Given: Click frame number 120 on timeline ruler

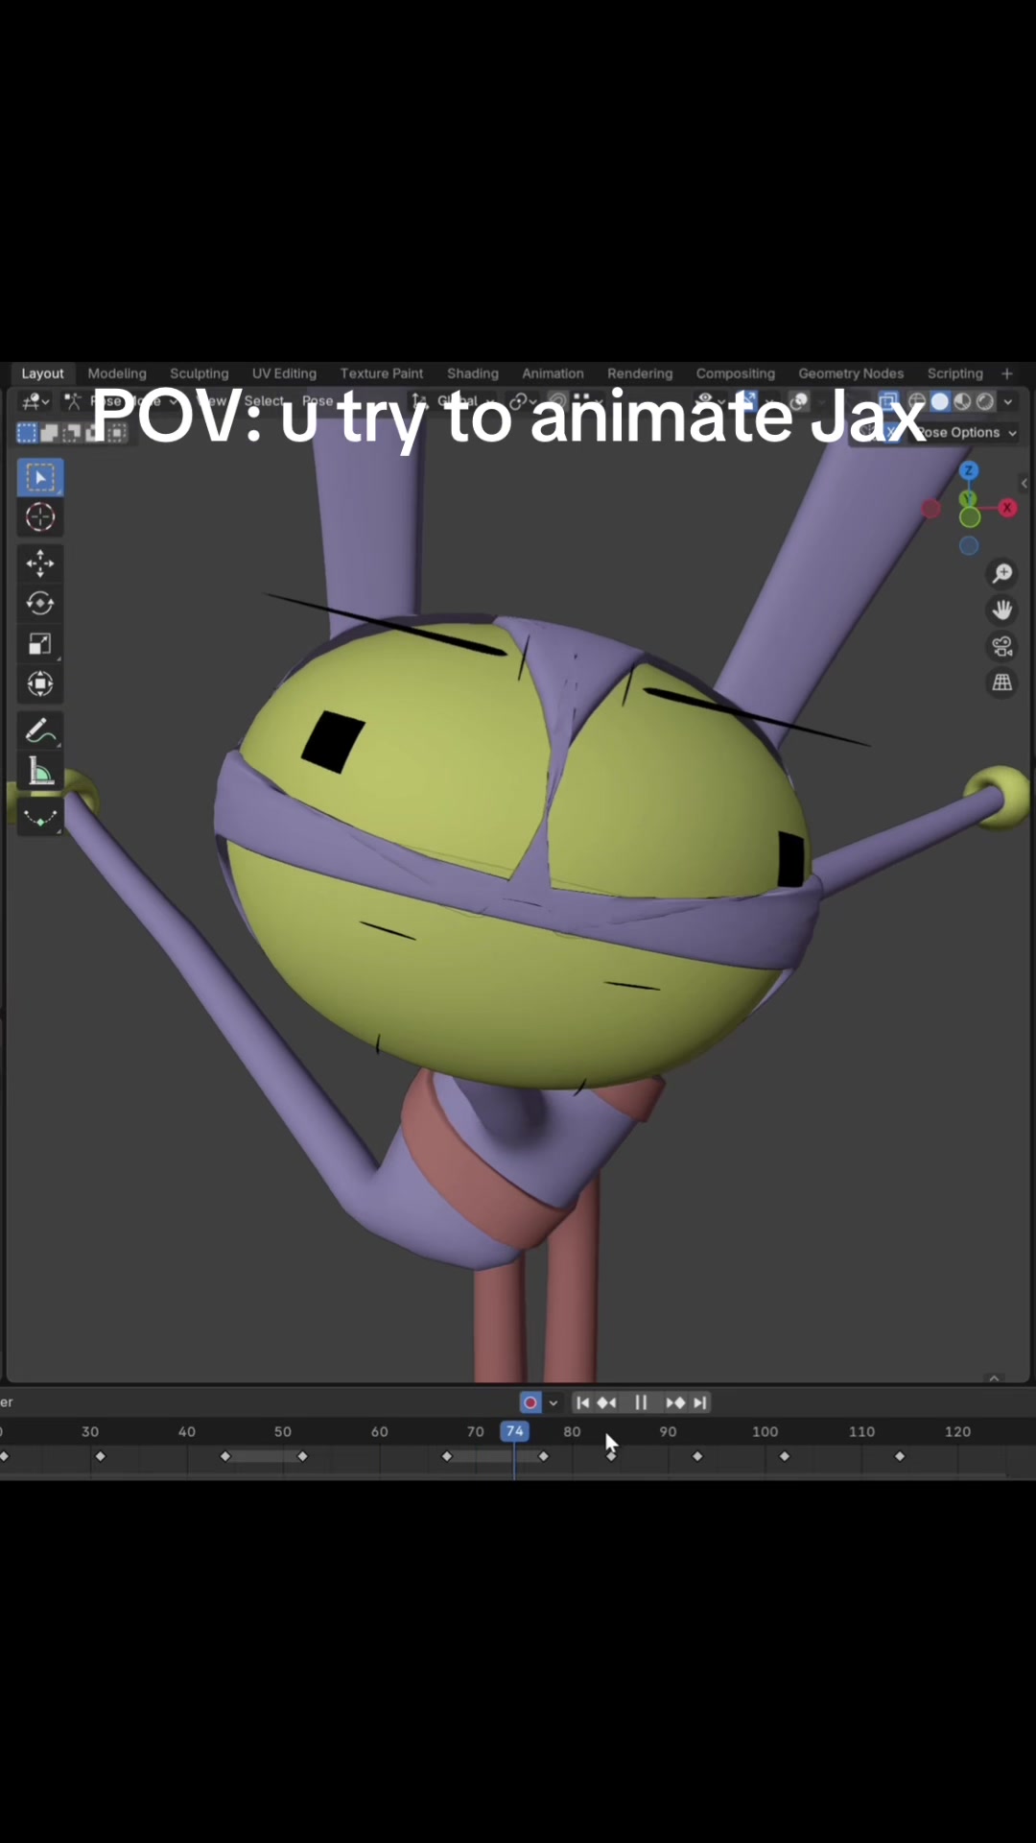Looking at the screenshot, I should pos(957,1431).
